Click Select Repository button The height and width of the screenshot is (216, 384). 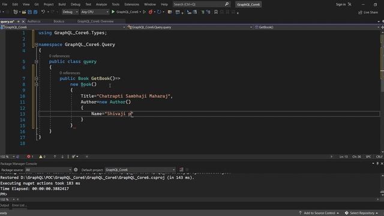point(361,213)
